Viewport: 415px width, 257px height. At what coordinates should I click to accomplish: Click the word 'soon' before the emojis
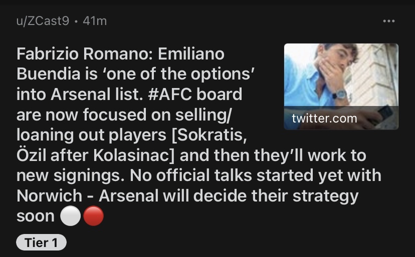[x=35, y=216]
